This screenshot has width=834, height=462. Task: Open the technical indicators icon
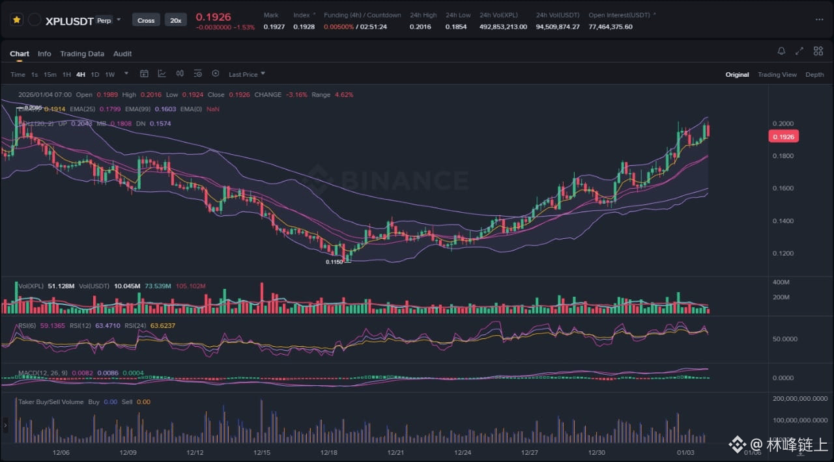click(162, 74)
